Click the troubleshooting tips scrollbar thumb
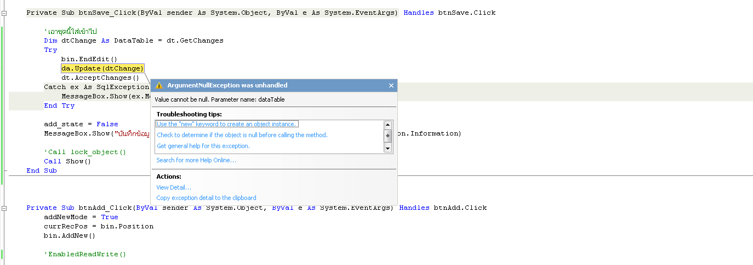Image resolution: width=753 pixels, height=265 pixels. (x=388, y=136)
